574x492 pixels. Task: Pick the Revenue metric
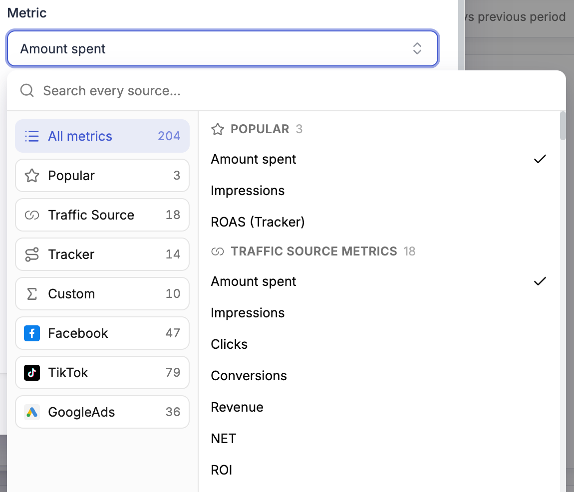[x=379, y=407]
